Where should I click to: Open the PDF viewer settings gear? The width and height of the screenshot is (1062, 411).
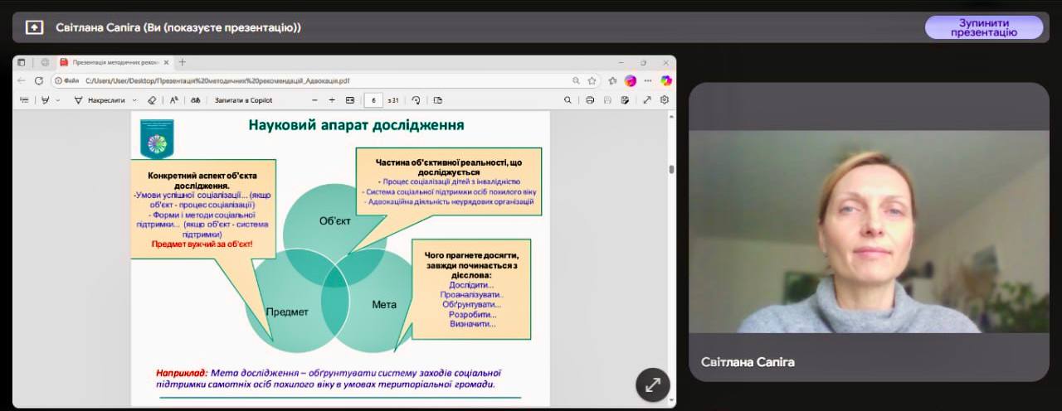pos(665,100)
